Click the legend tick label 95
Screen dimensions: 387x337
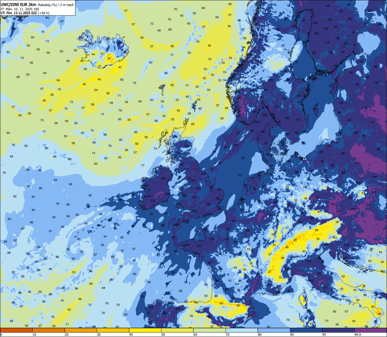[x=324, y=335]
